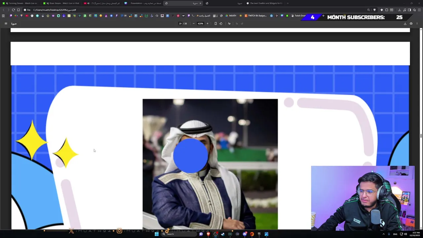
Task: Open PDF viewer more actions menu
Action: 417,23
